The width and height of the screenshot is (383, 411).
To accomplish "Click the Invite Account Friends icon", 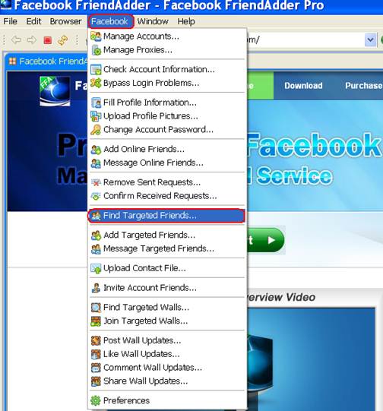I will pos(96,288).
